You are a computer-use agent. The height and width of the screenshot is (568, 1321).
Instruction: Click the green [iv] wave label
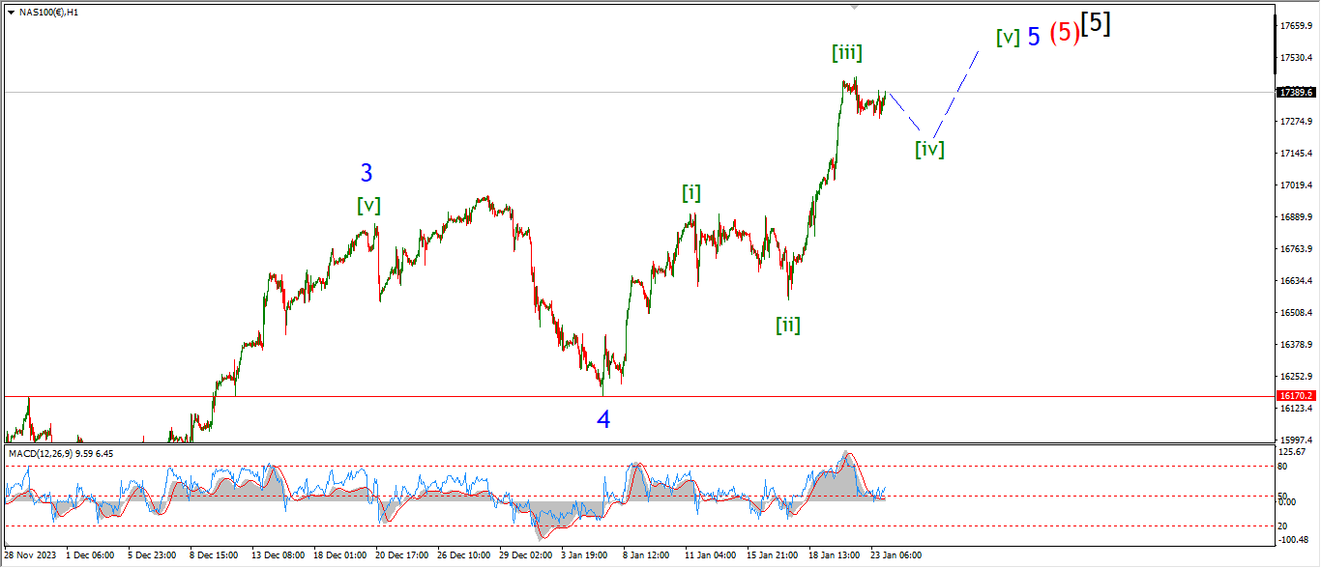929,149
